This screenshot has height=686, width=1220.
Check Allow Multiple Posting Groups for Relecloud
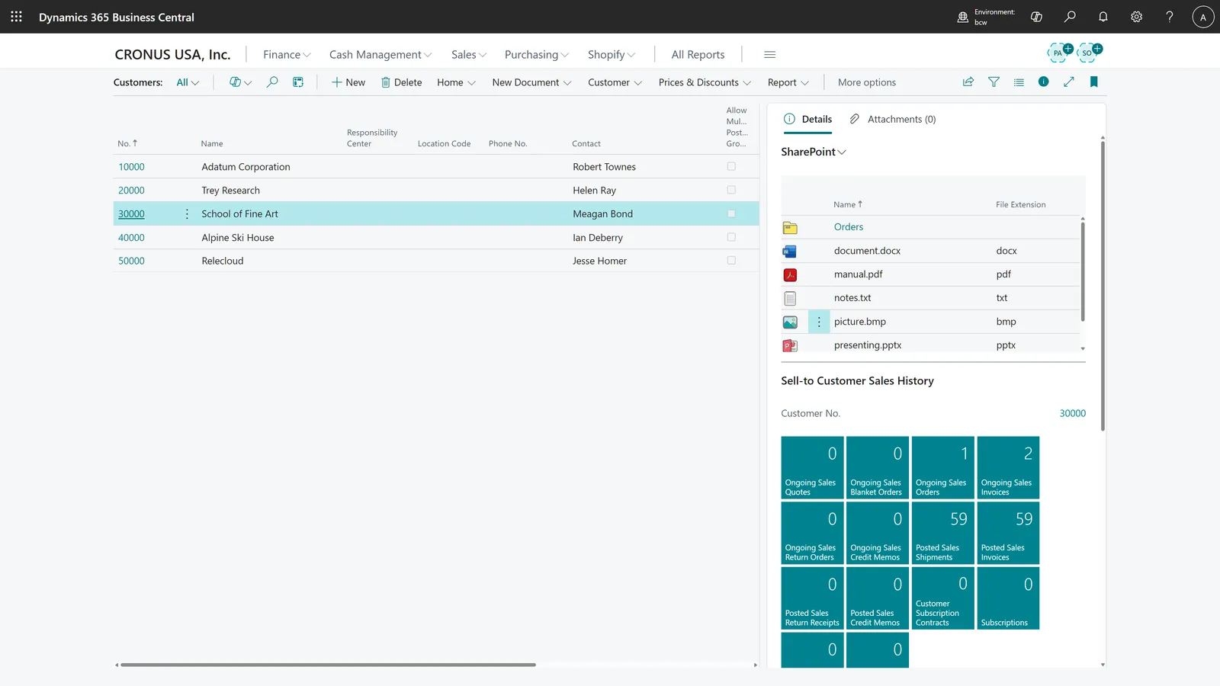point(731,260)
